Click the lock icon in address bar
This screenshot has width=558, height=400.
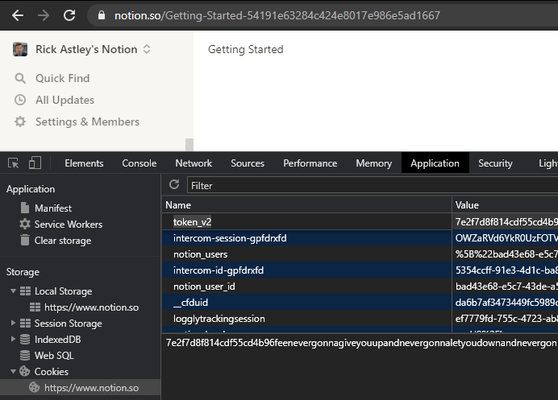coord(102,15)
